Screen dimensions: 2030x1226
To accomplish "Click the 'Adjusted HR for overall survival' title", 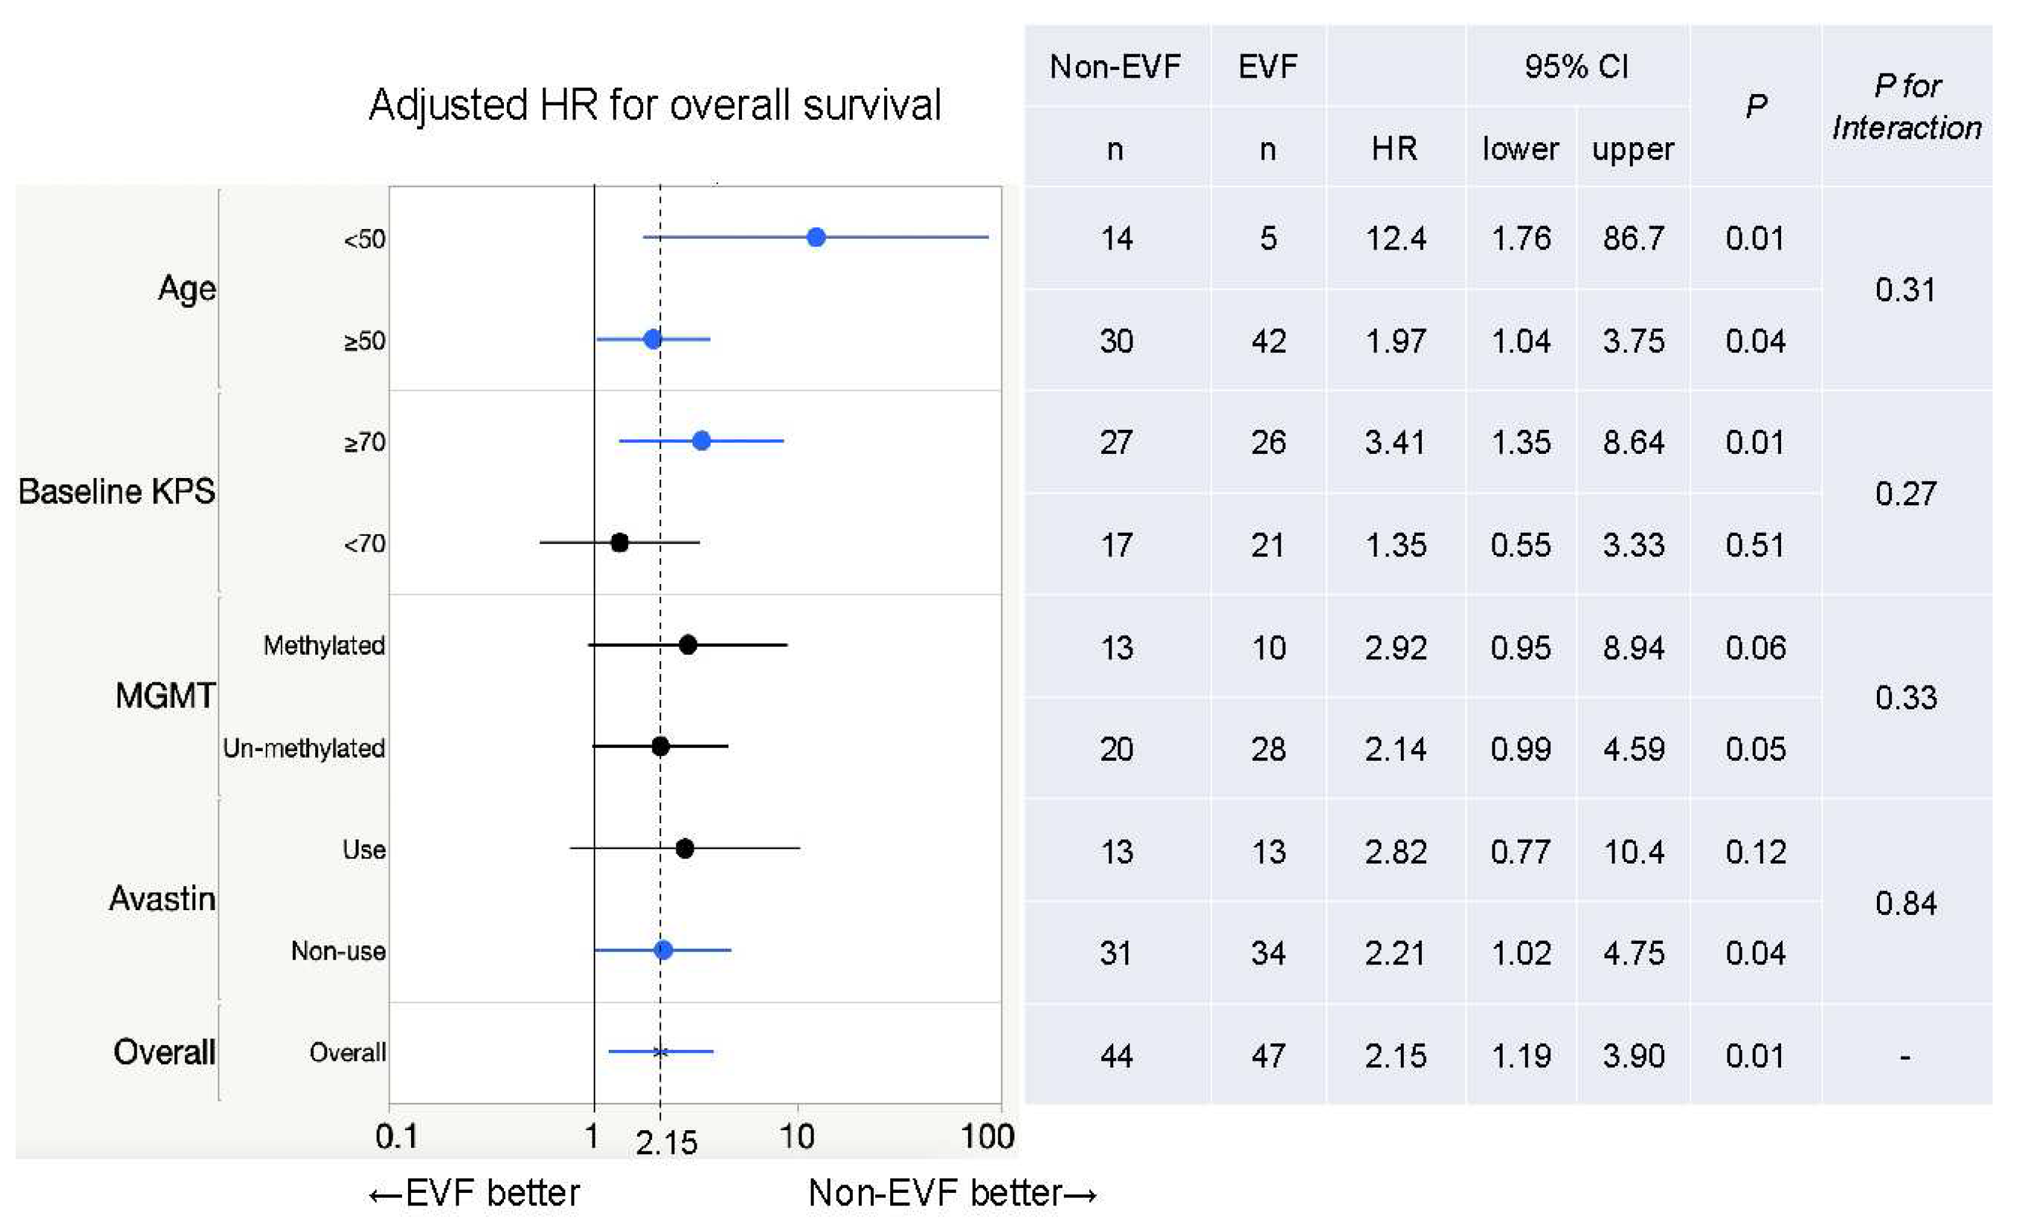I will pyautogui.click(x=654, y=105).
